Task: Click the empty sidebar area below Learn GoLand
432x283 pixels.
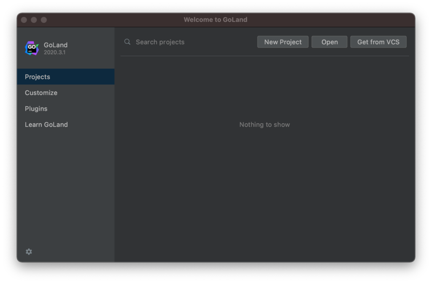Action: [x=65, y=186]
